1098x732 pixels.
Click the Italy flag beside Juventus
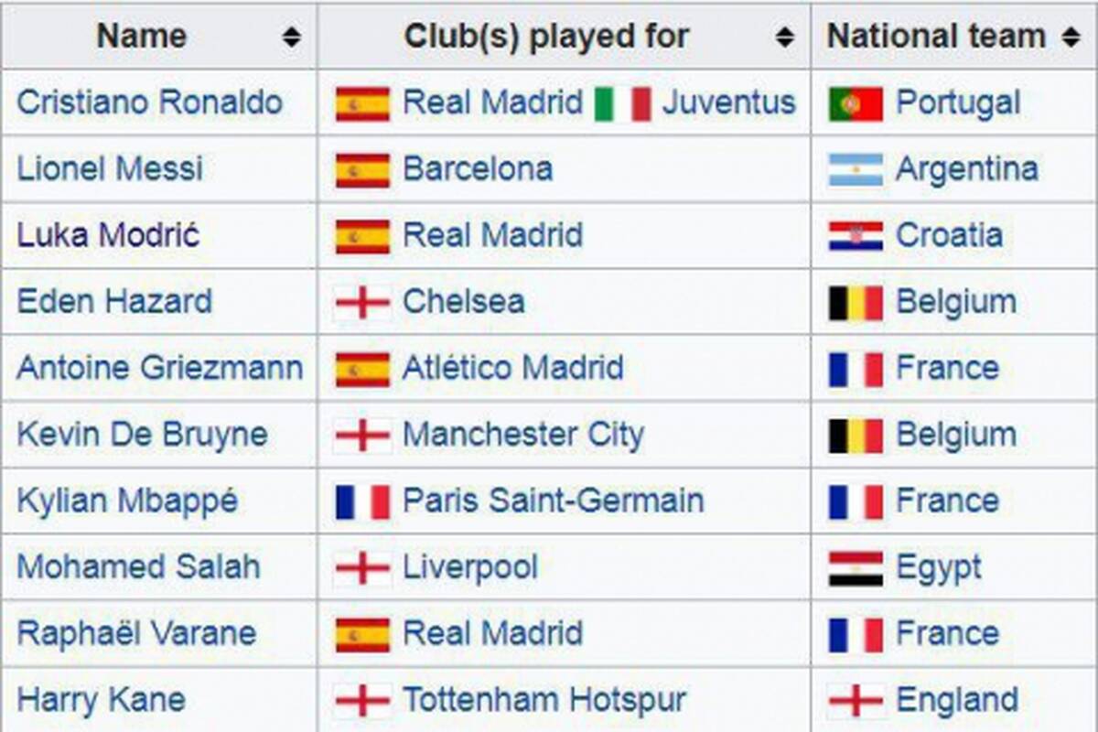point(622,103)
